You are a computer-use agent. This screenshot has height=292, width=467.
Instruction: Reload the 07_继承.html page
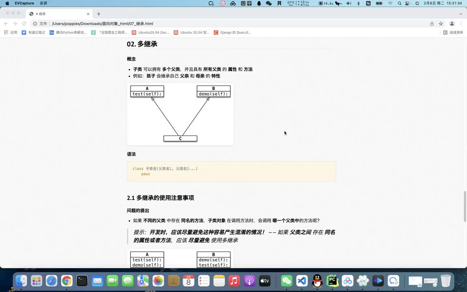tap(24, 24)
